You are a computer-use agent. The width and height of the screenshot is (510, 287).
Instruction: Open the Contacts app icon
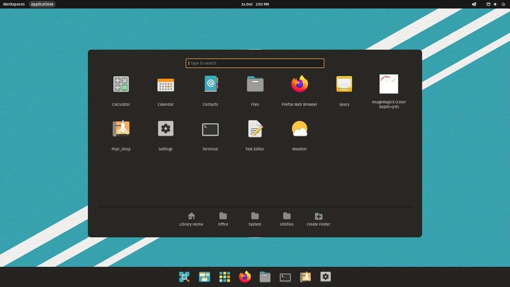coord(210,85)
